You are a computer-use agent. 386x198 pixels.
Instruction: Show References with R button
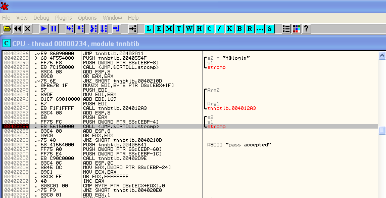click(250, 29)
